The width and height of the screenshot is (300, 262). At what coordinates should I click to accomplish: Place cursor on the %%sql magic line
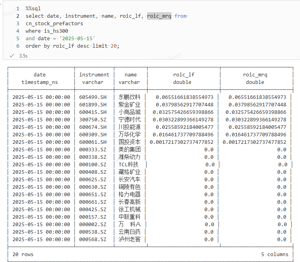[33, 8]
